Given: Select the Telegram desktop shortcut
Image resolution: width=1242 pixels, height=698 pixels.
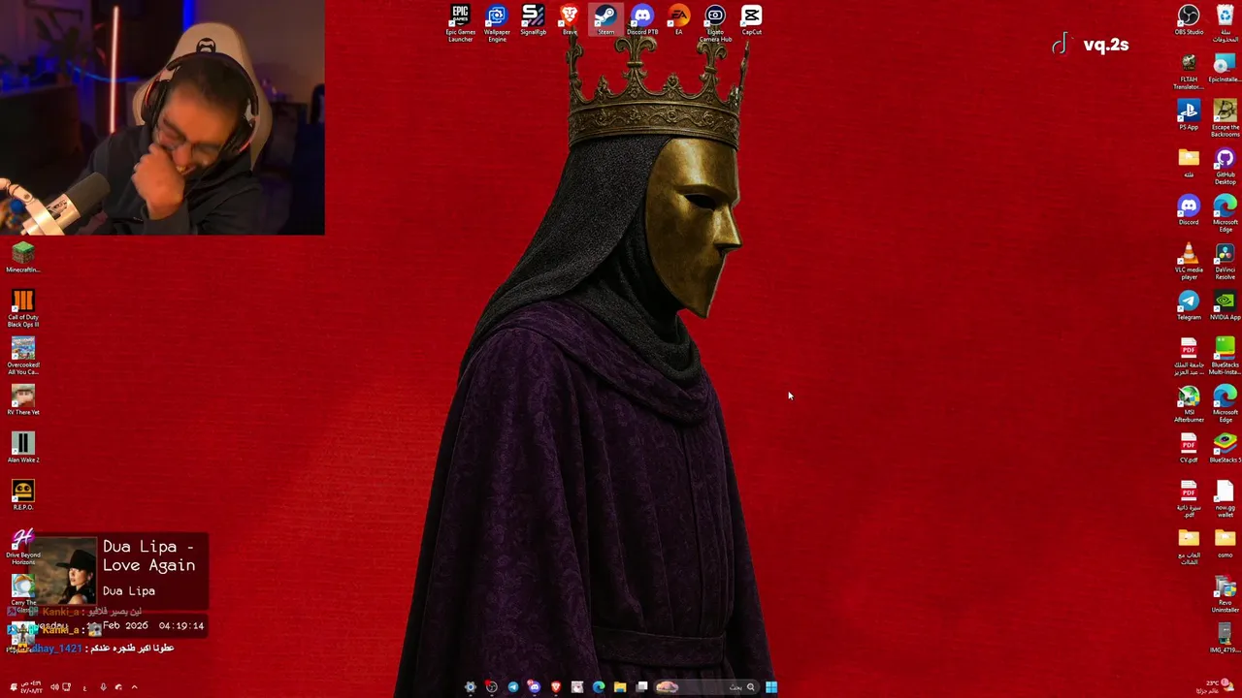Looking at the screenshot, I should (x=1189, y=305).
